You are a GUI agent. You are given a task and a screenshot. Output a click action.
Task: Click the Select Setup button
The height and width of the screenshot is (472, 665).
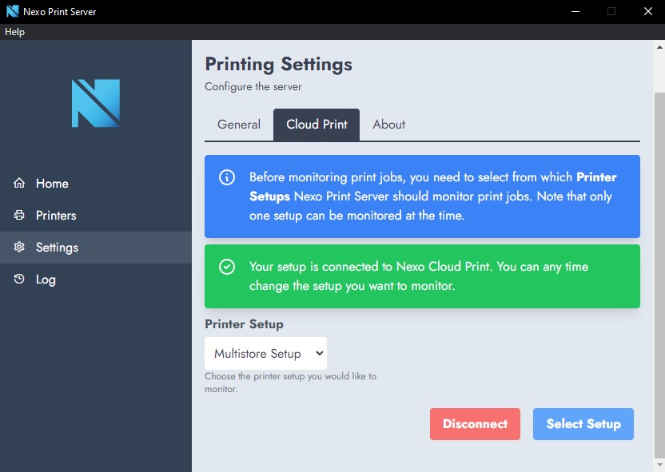pos(583,424)
